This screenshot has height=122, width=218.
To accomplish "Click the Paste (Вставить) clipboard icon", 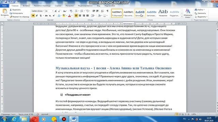I will click(4, 11).
